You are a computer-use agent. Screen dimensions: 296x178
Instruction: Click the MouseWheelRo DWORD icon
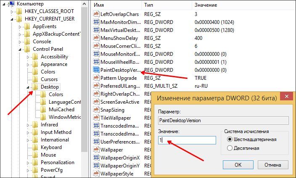(96, 62)
